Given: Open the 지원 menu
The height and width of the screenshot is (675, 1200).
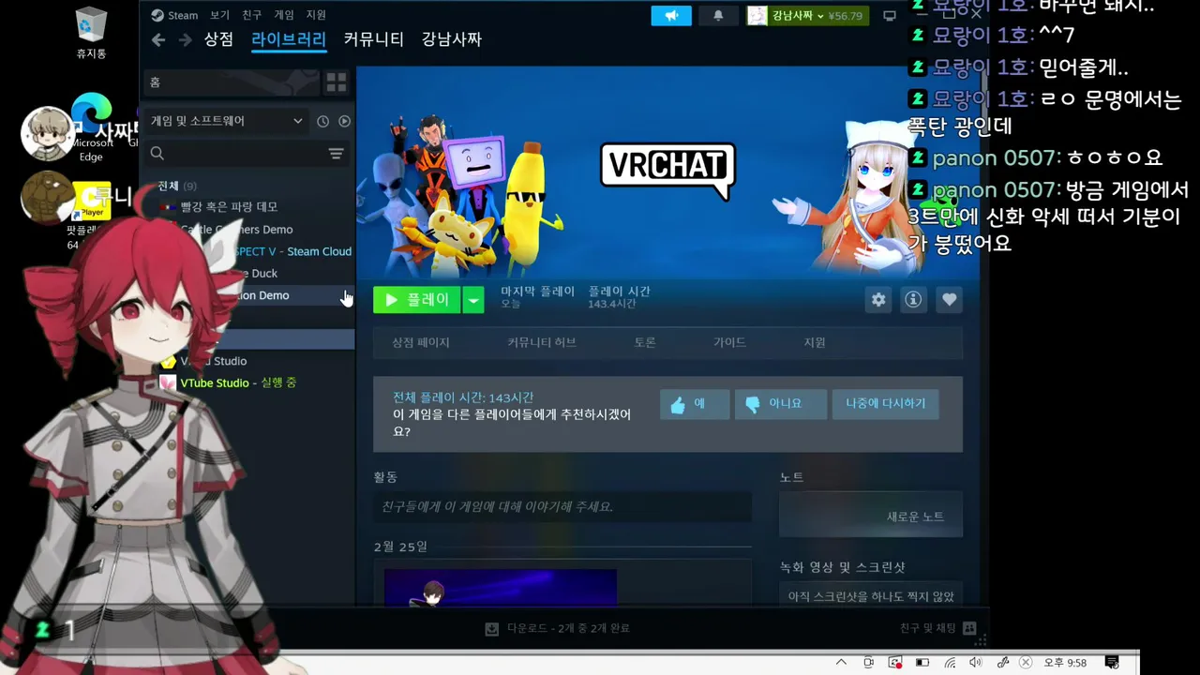Looking at the screenshot, I should pos(316,15).
